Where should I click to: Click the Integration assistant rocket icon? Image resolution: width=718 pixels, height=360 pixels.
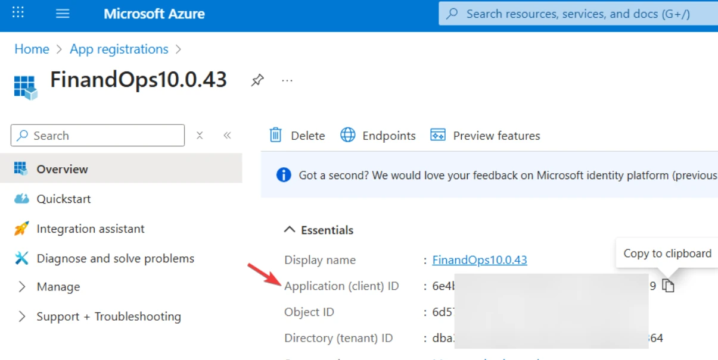[x=21, y=228]
